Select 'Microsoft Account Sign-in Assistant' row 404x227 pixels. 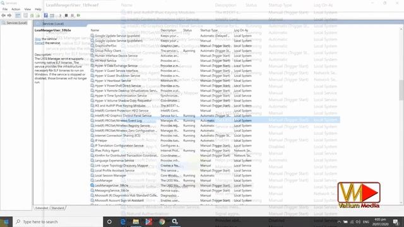[x=171, y=201]
